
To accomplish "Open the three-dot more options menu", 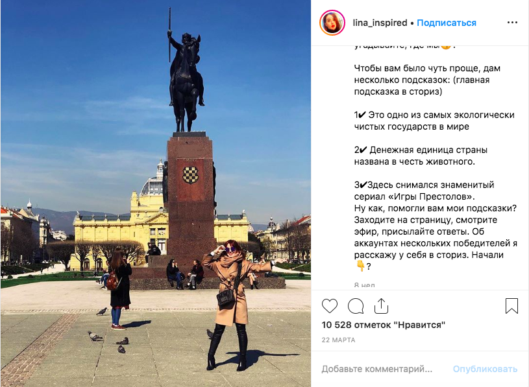I will click(512, 23).
